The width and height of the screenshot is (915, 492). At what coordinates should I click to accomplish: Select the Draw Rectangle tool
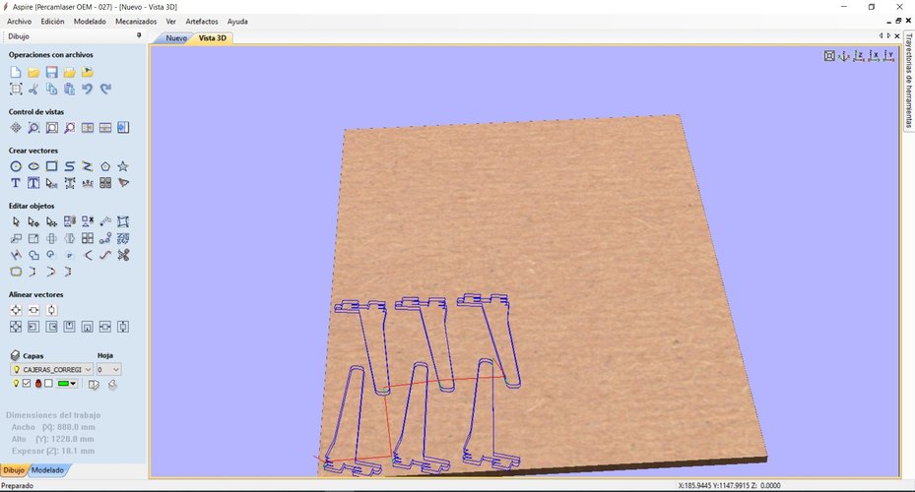tap(51, 166)
